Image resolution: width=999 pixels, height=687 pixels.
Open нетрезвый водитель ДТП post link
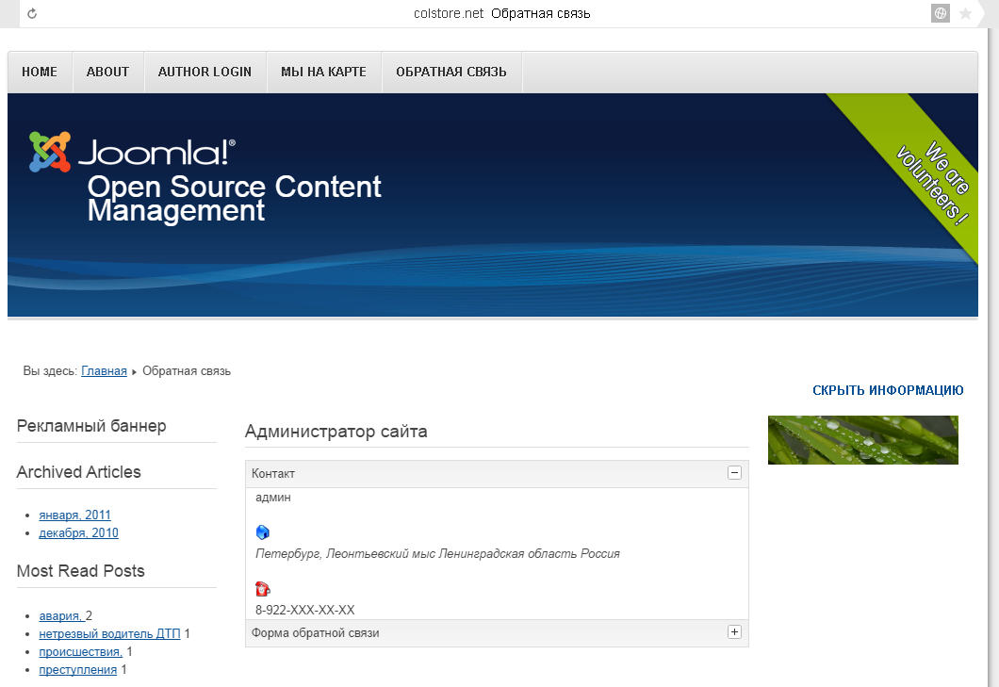pos(109,634)
